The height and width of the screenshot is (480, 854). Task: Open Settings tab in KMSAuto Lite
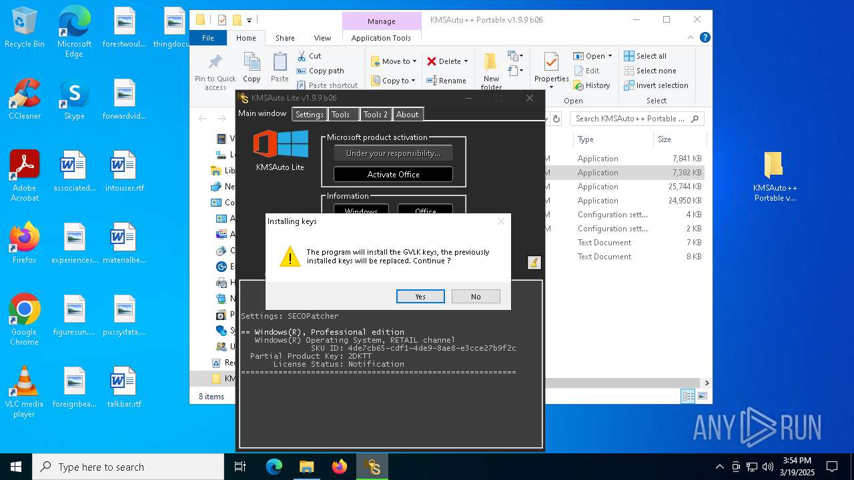(x=309, y=115)
